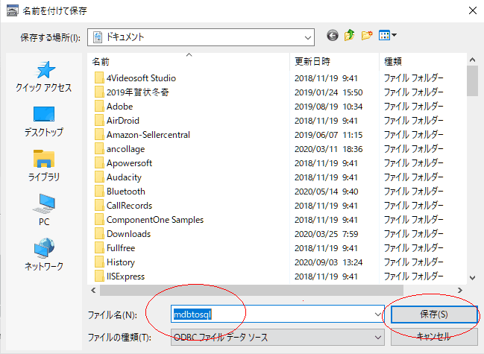Click the キャンセル cancel button
The height and width of the screenshot is (354, 484).
pos(434,336)
